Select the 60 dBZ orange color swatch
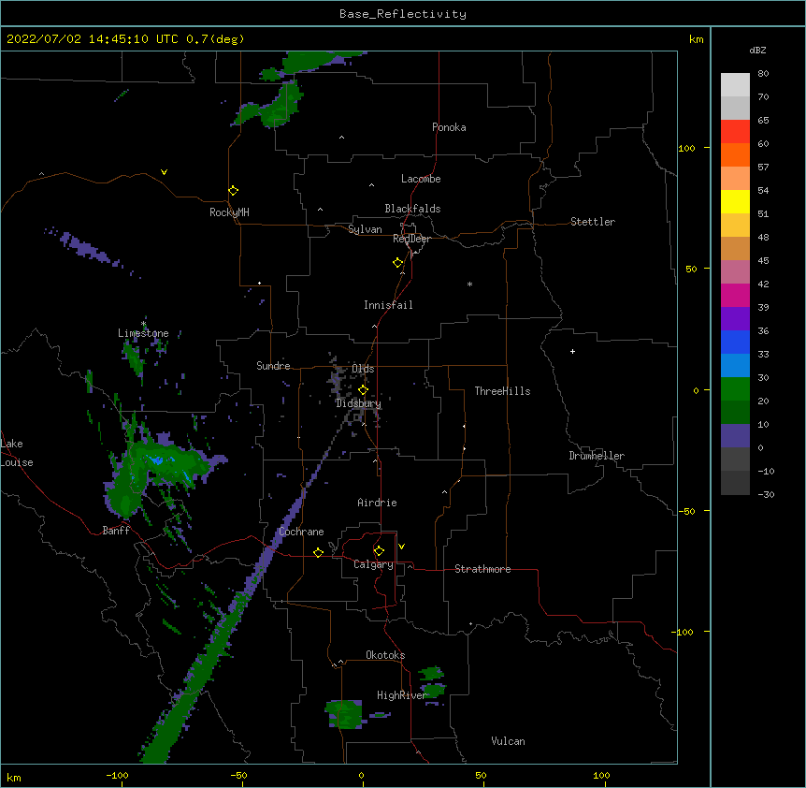 click(735, 154)
